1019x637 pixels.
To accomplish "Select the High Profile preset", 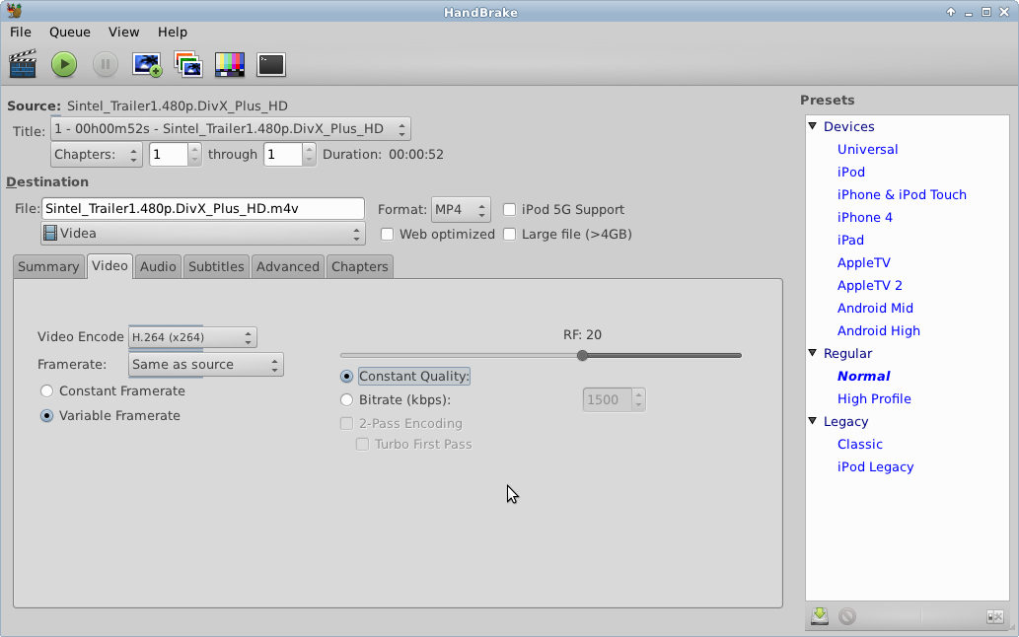I will (x=874, y=398).
